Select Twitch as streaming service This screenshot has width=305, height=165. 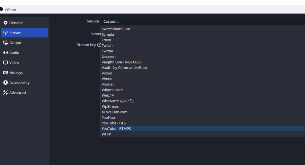pyautogui.click(x=203, y=46)
